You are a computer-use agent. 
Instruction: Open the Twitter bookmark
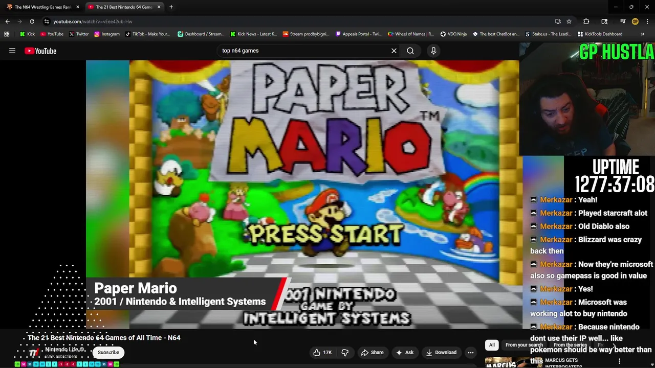tap(79, 34)
